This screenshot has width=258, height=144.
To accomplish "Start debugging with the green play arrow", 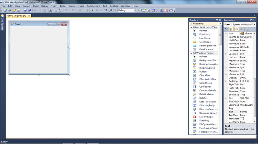I will coord(93,10).
